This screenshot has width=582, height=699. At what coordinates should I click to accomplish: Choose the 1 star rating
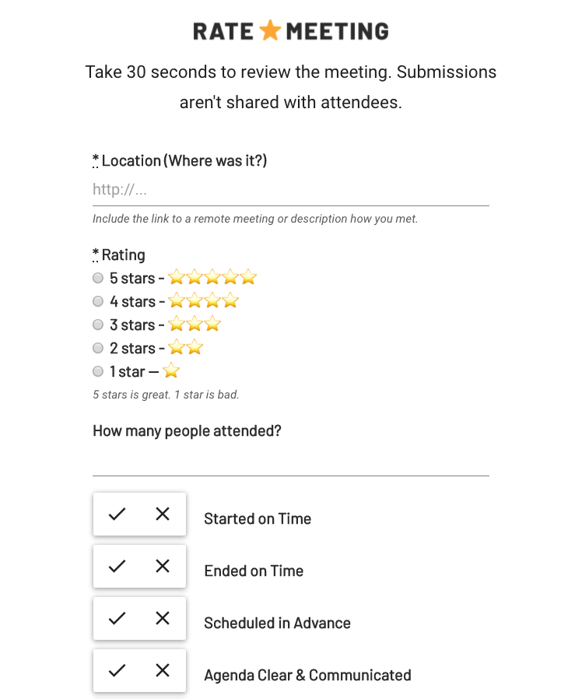click(x=98, y=371)
